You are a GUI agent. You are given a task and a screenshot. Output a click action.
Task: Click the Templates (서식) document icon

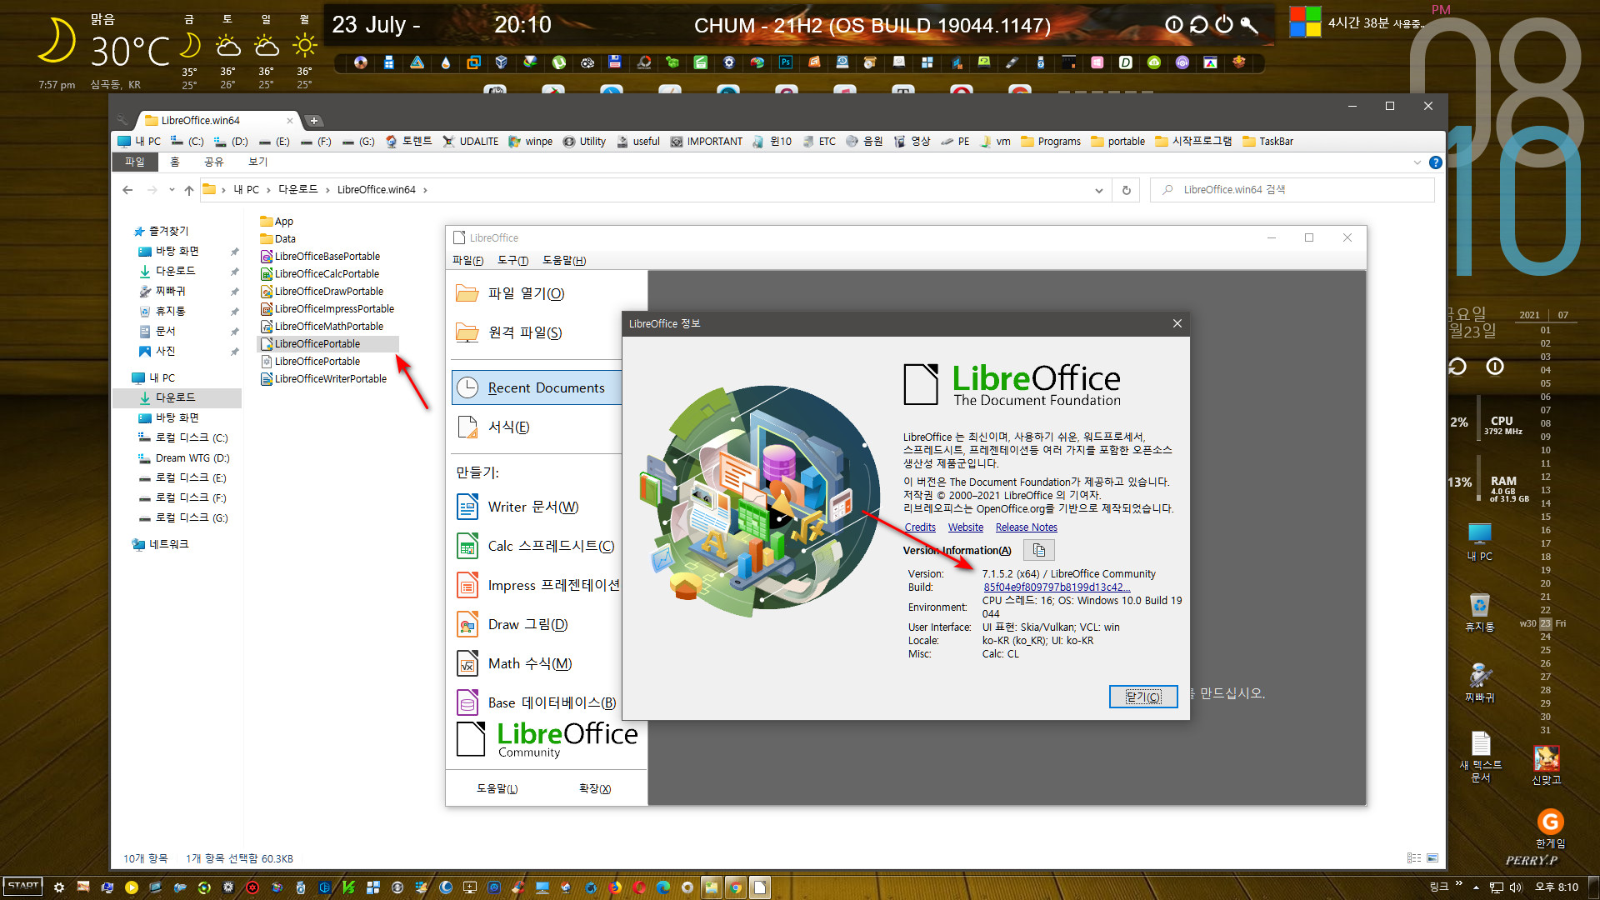[467, 427]
